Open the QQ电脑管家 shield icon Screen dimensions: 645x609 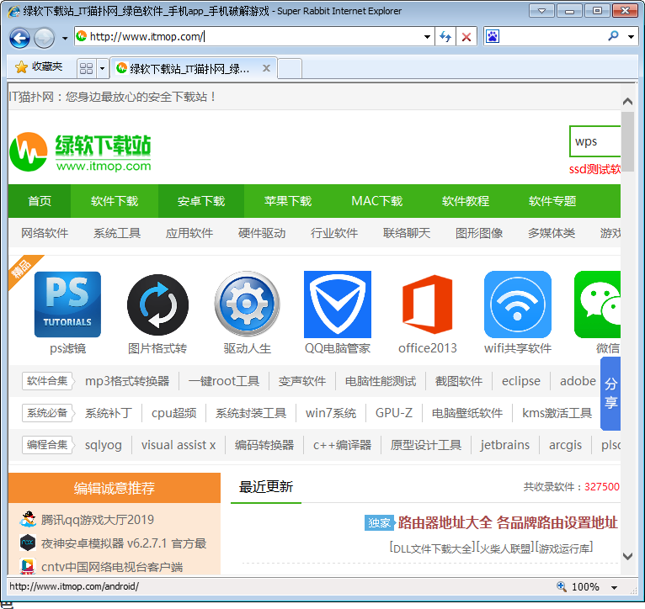[337, 304]
